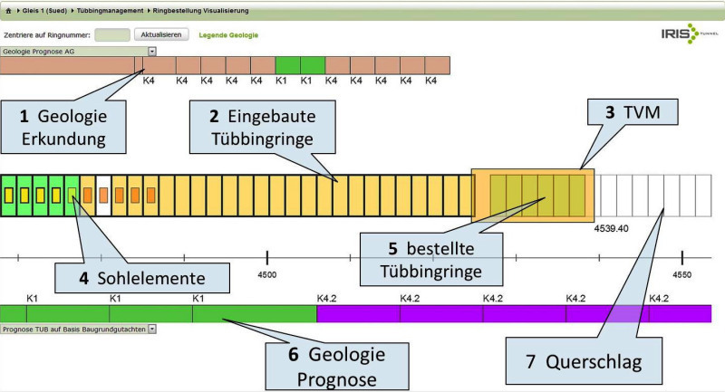This screenshot has height=392, width=725.
Task: Focus the Zentriere auf Ringnummer input field
Action: [x=111, y=35]
